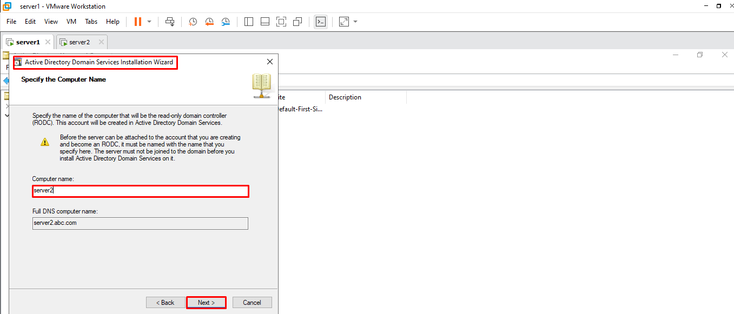Image resolution: width=734 pixels, height=314 pixels.
Task: Open the VM menu
Action: [71, 22]
